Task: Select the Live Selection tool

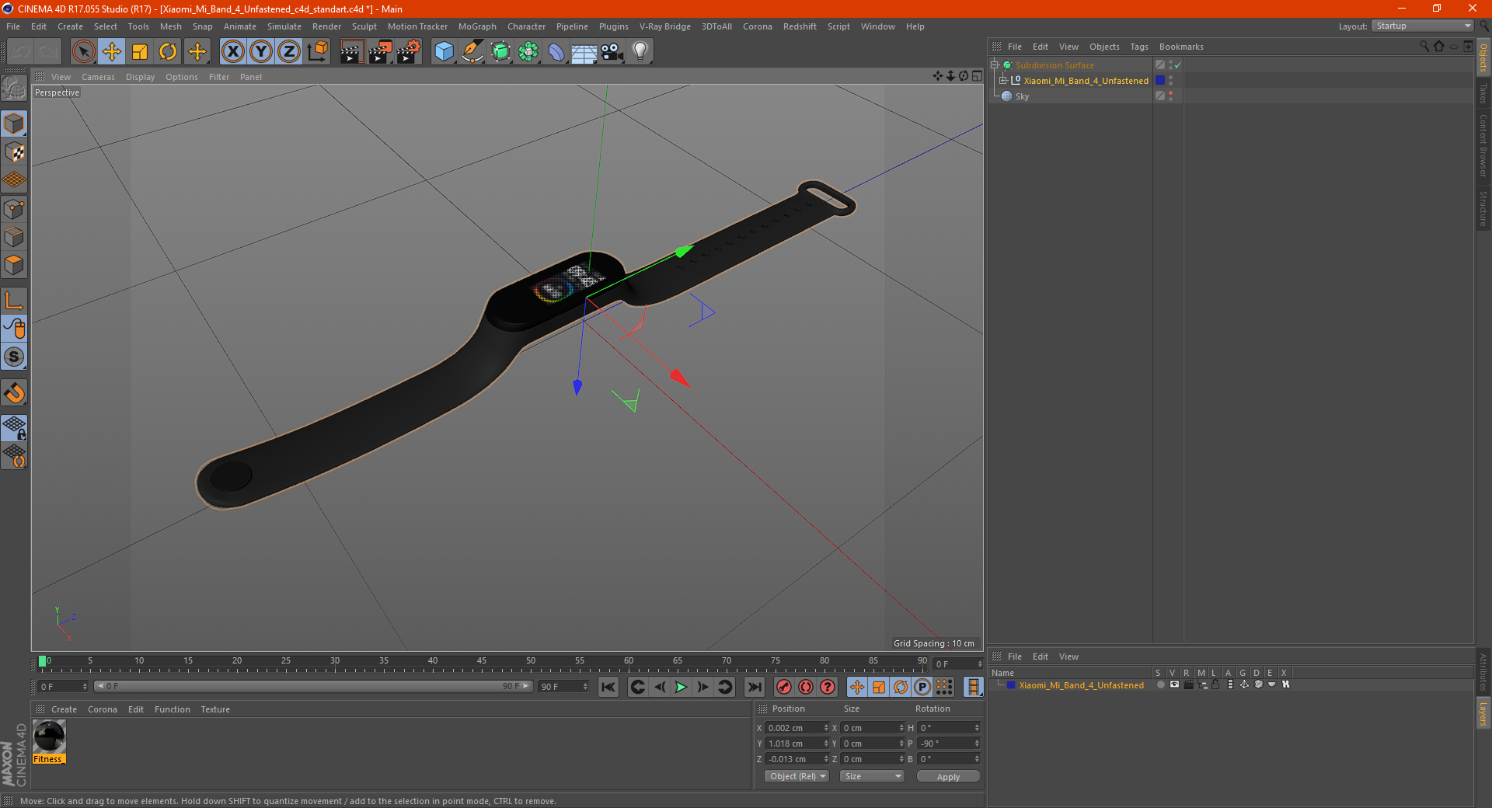Action: pos(83,52)
